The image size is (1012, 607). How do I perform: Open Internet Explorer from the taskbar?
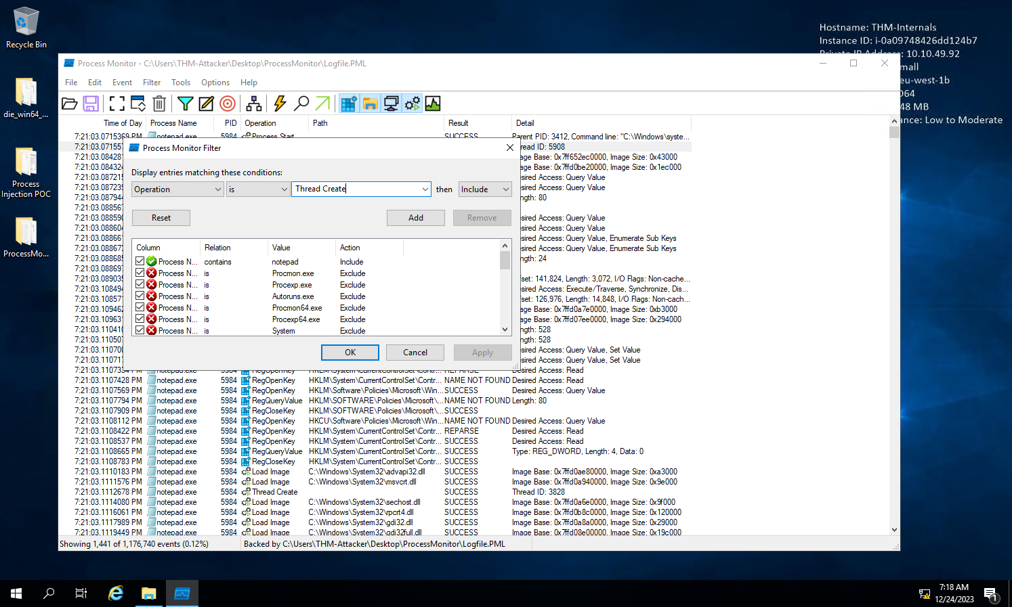coord(116,593)
